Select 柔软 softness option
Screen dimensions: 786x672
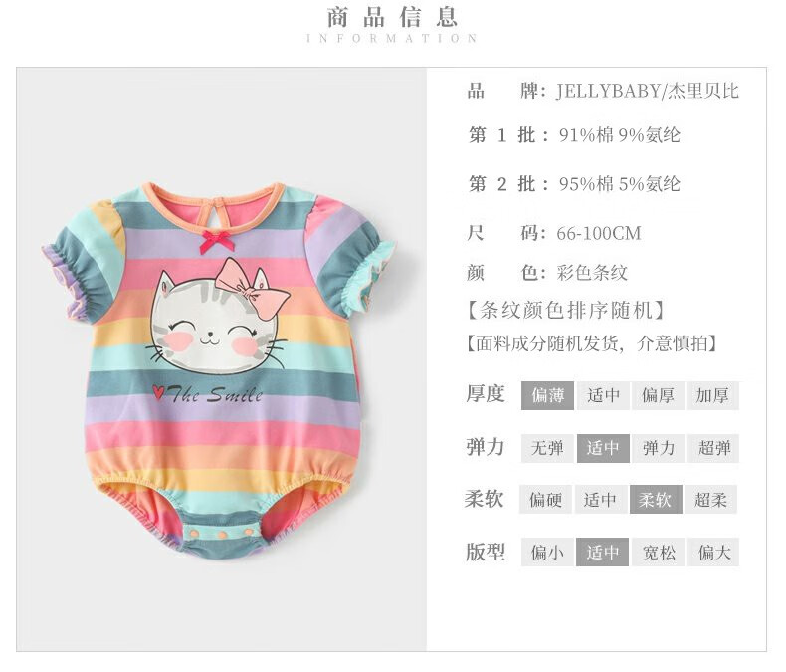pos(656,499)
